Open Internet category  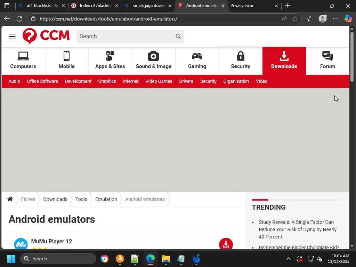131,81
